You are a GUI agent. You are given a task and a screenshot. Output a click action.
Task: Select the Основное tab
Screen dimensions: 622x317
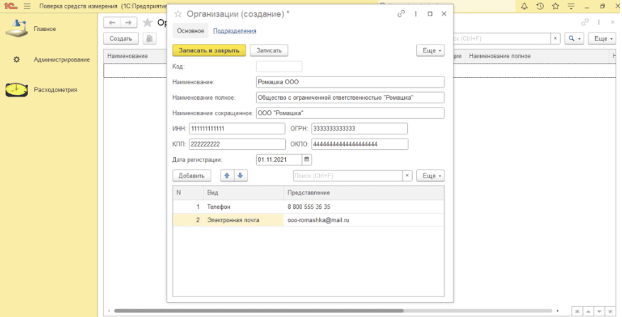pos(191,31)
